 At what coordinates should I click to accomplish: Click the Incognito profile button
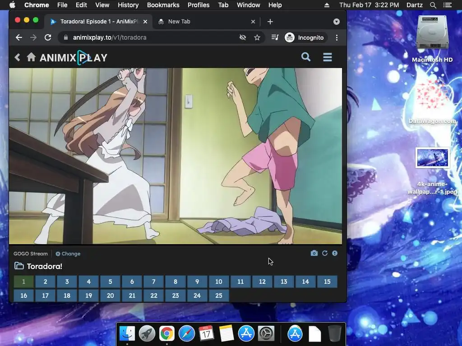click(305, 37)
